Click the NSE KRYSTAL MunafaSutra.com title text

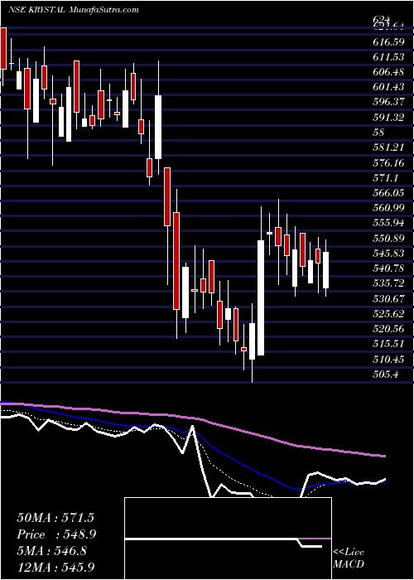point(73,10)
